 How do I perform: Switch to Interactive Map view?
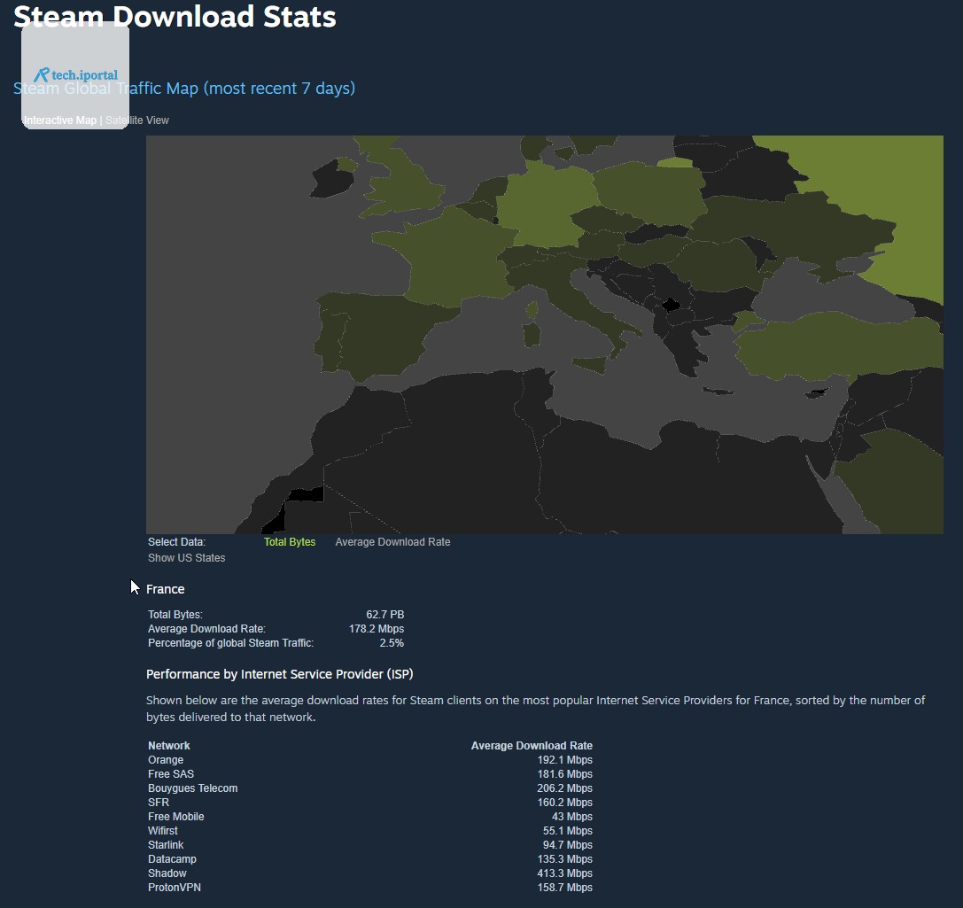coord(60,120)
